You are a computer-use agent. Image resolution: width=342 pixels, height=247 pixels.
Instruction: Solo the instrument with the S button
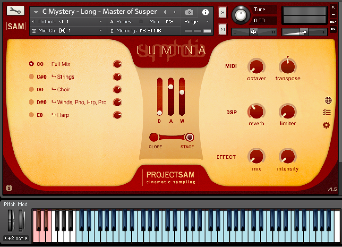coord(223,12)
